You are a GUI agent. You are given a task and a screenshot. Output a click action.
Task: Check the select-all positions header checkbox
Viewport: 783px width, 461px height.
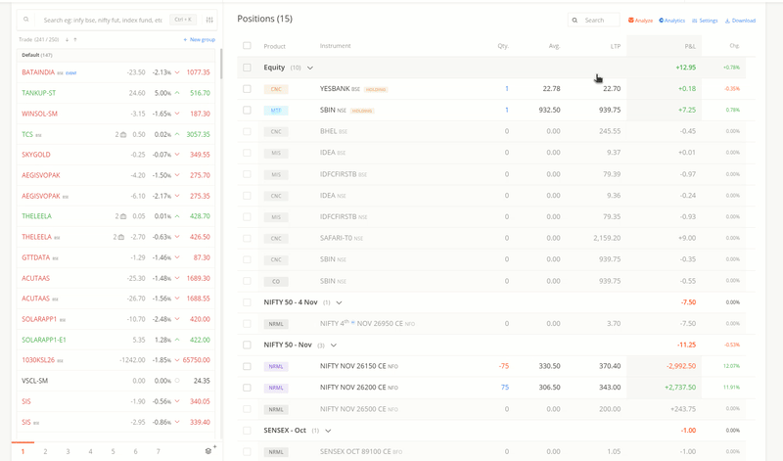(x=247, y=46)
